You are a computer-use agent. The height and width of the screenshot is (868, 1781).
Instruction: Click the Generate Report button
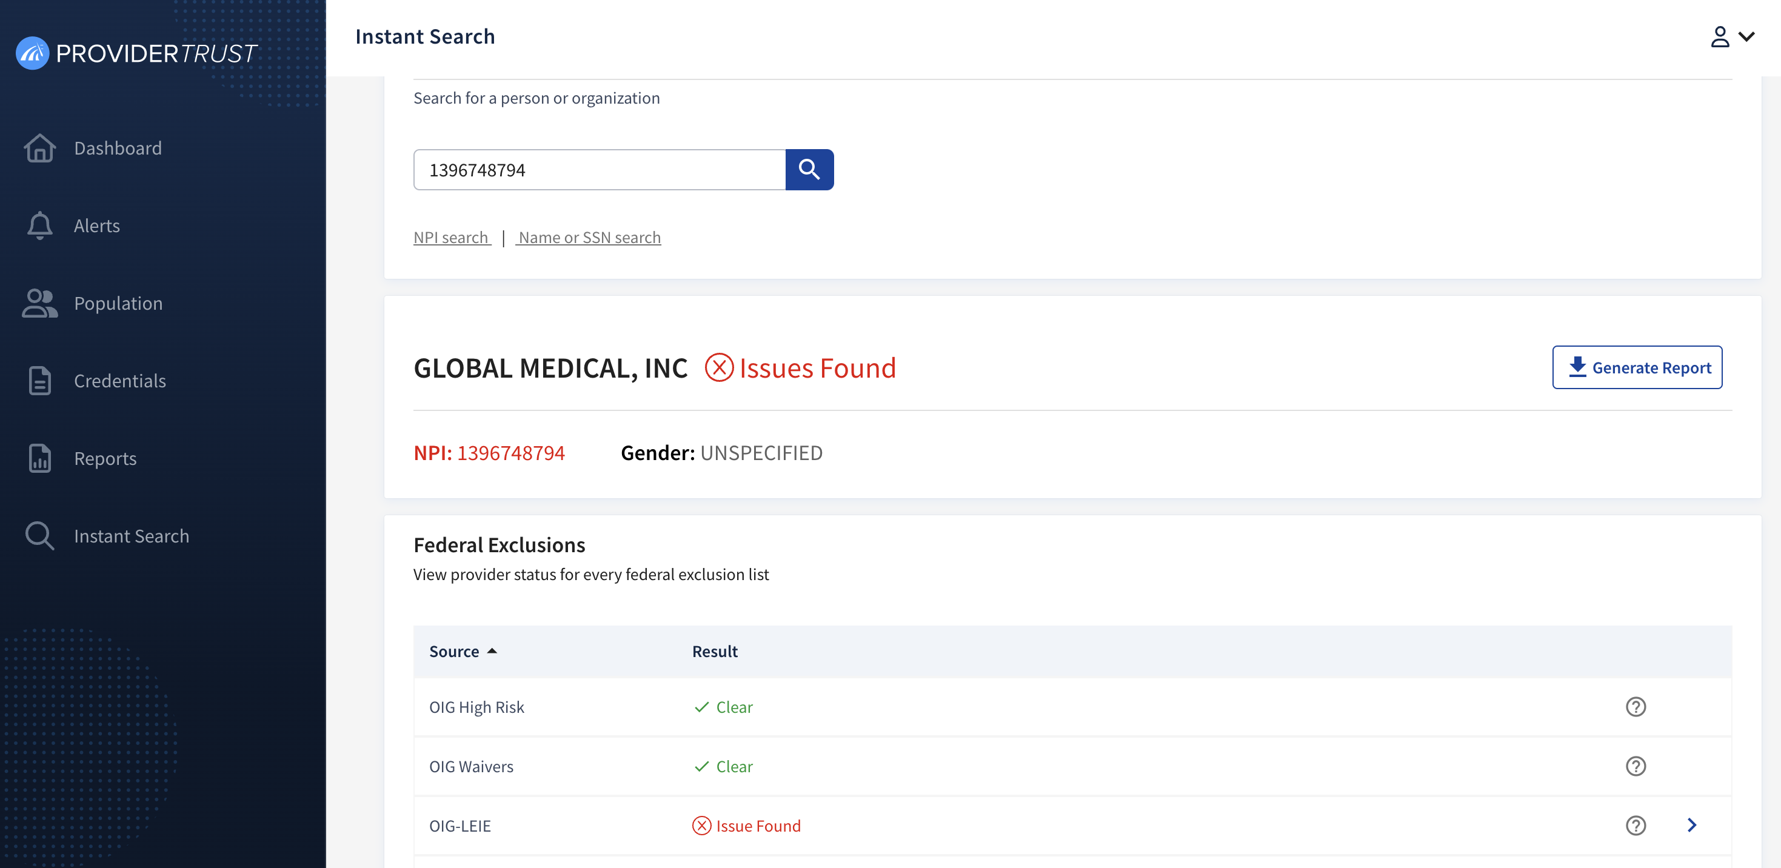pyautogui.click(x=1637, y=367)
